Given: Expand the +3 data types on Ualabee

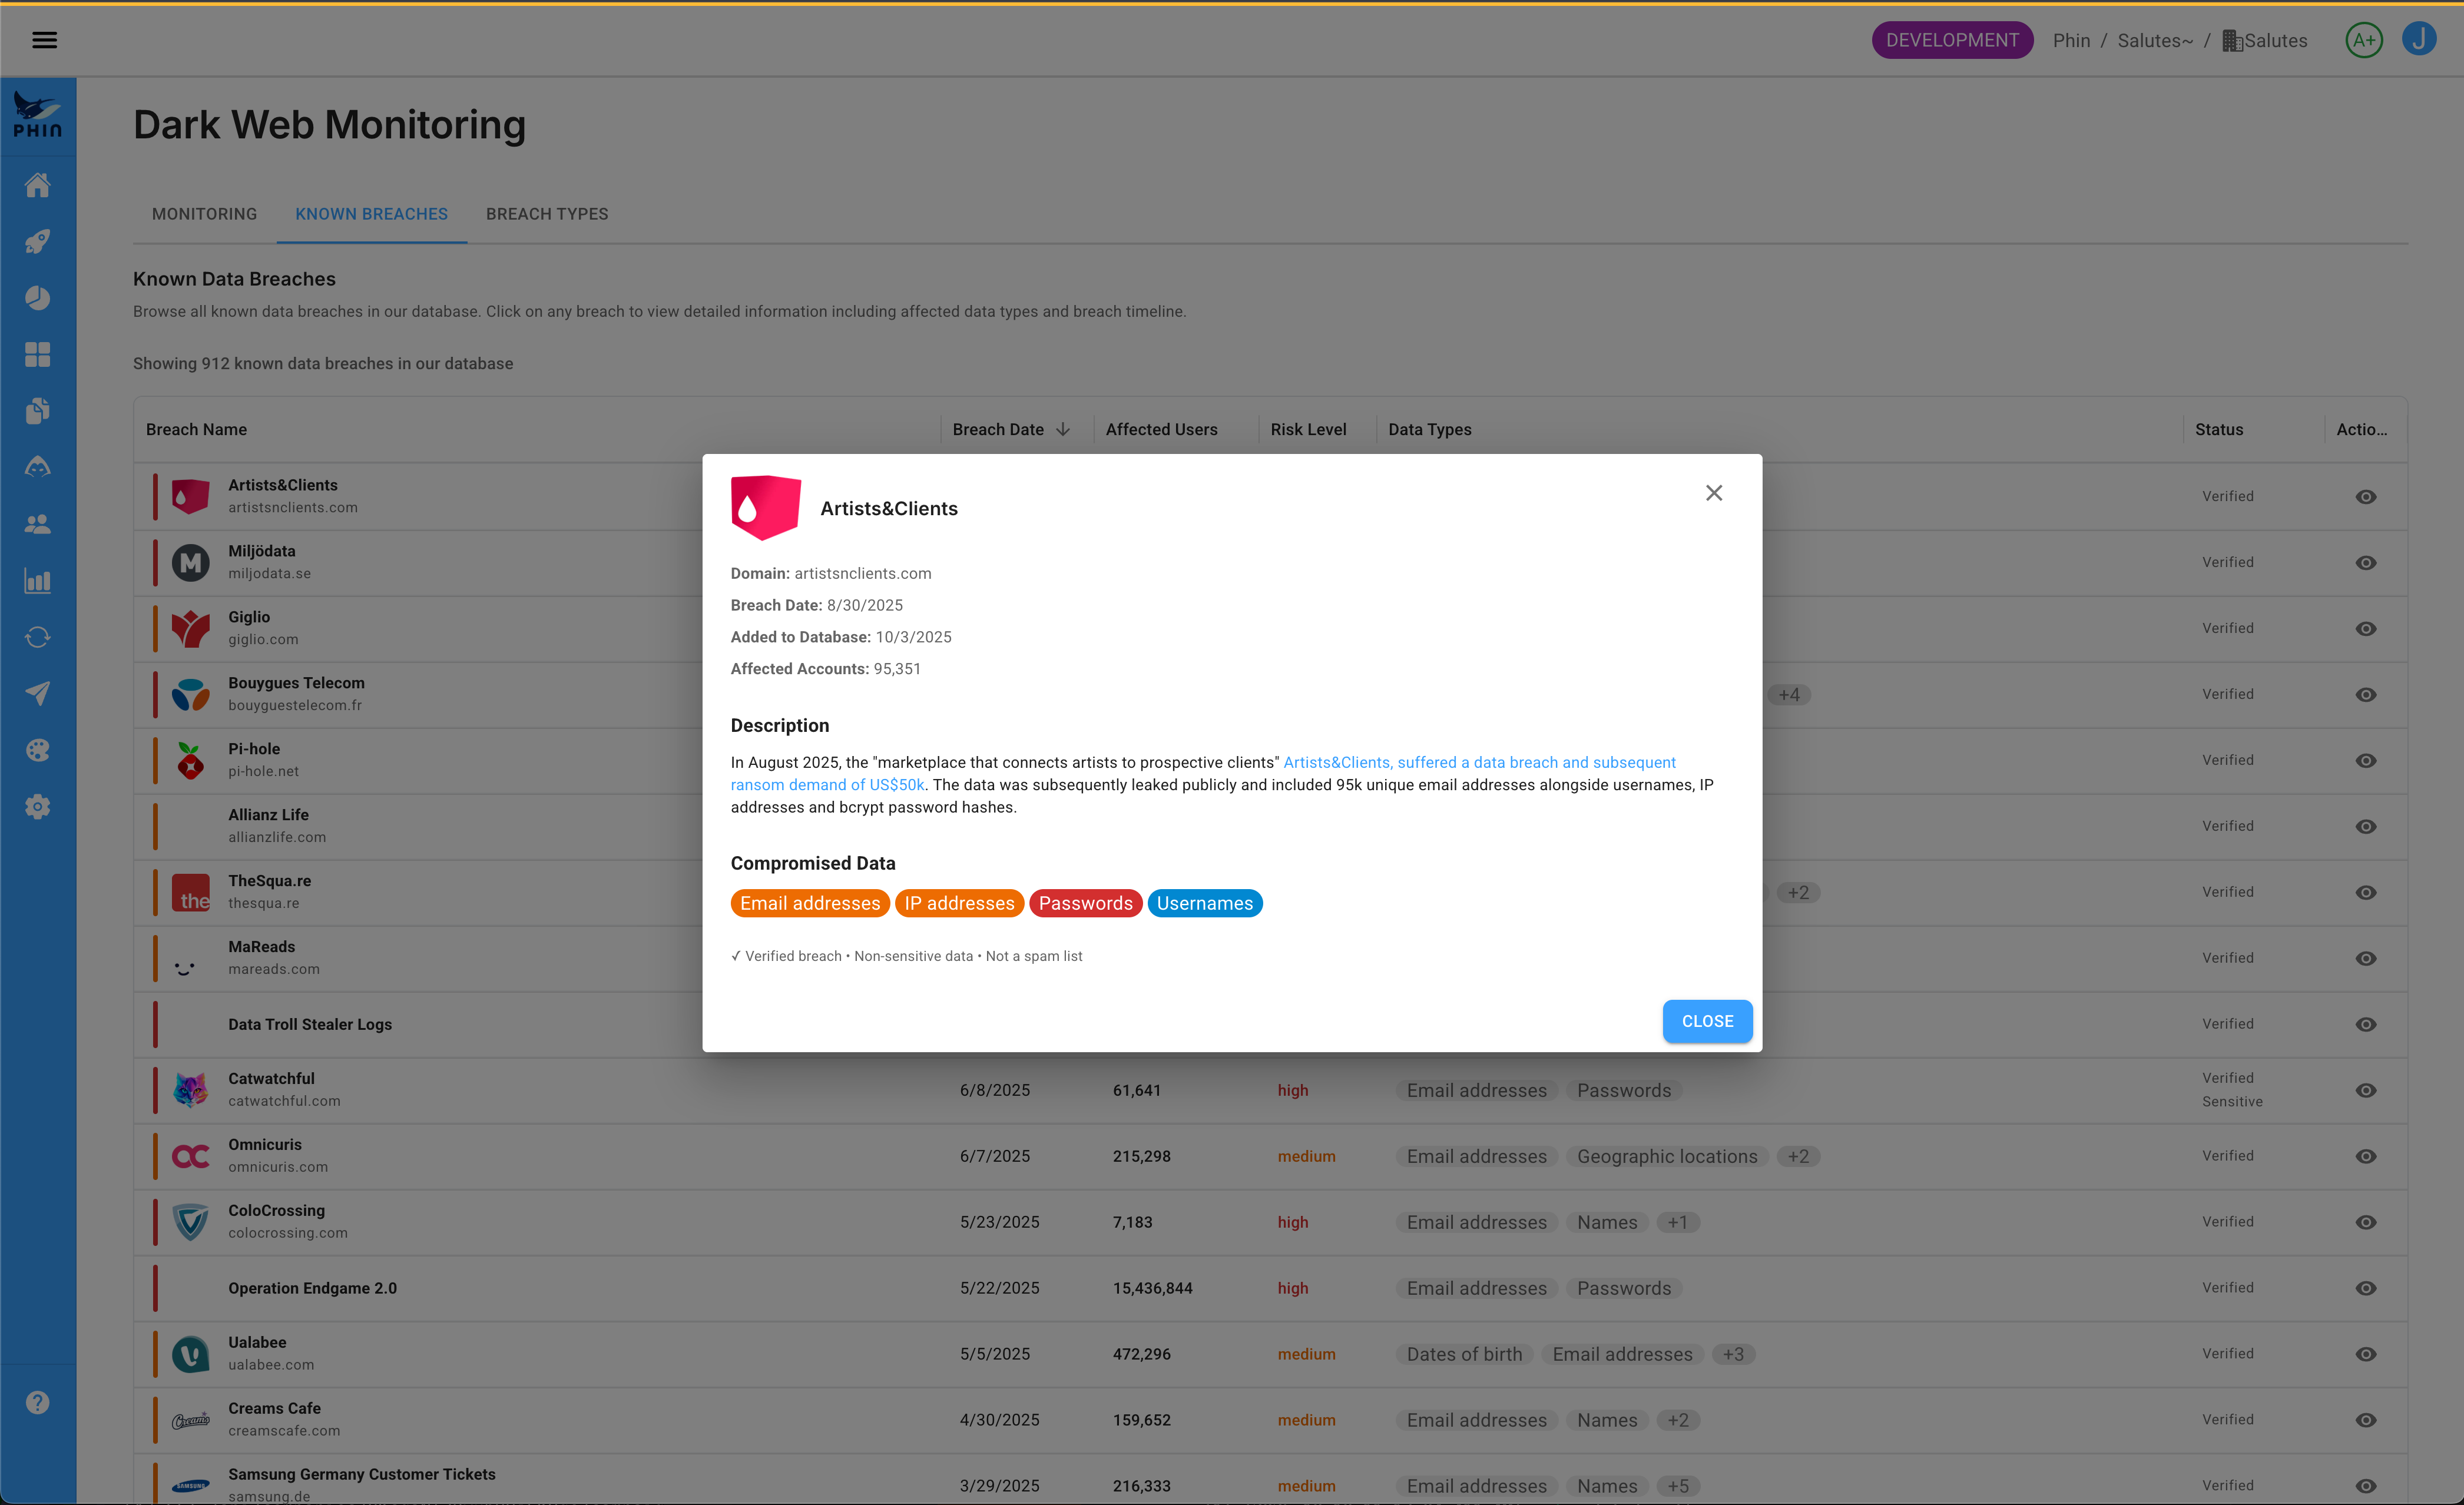Looking at the screenshot, I should pyautogui.click(x=1733, y=1354).
